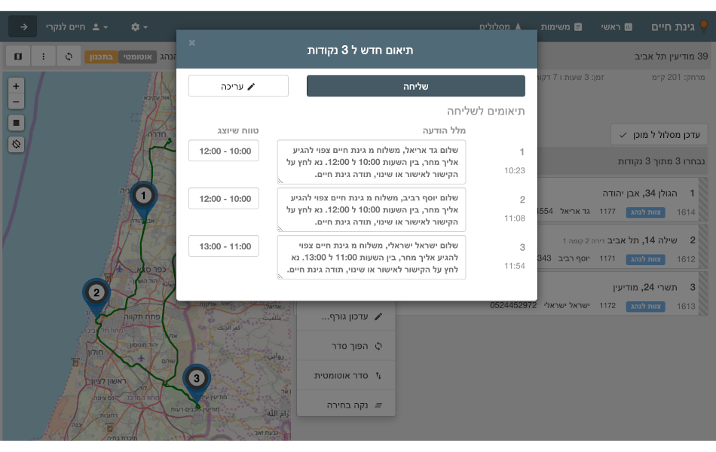Open the settings gear dropdown
This screenshot has height=452, width=716.
[x=139, y=27]
